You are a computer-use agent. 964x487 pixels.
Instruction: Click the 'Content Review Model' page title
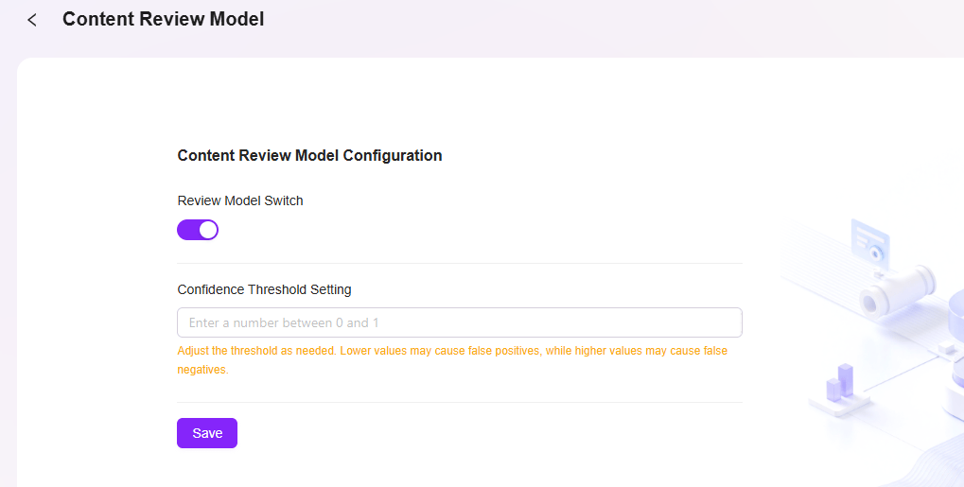tap(163, 19)
